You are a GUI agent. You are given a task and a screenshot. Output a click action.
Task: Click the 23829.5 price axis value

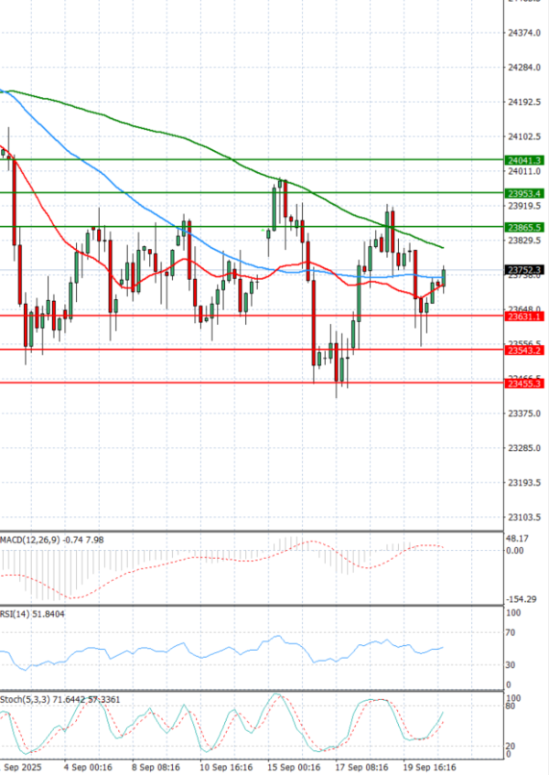pos(524,241)
